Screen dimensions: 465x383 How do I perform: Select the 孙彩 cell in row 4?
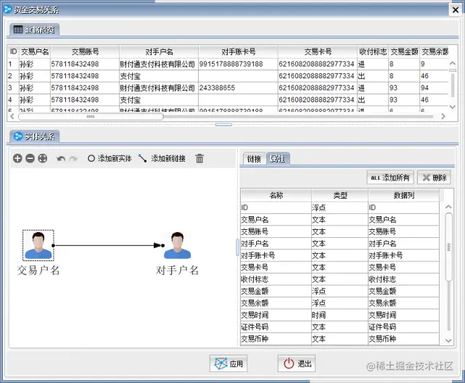tap(35, 99)
